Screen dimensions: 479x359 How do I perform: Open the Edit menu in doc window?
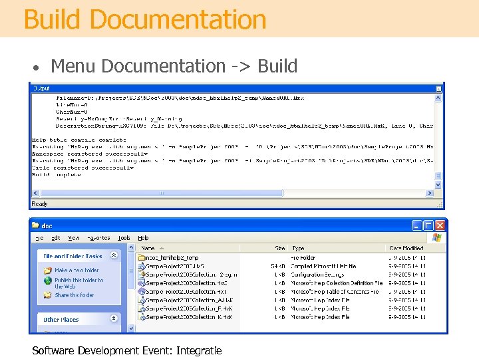click(x=56, y=238)
